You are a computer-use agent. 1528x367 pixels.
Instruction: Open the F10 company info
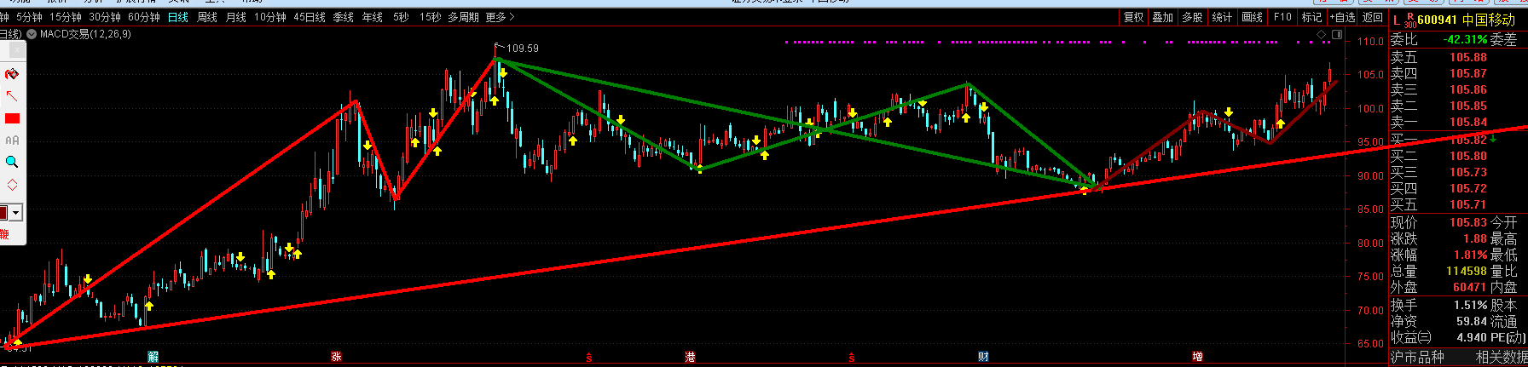click(1282, 17)
